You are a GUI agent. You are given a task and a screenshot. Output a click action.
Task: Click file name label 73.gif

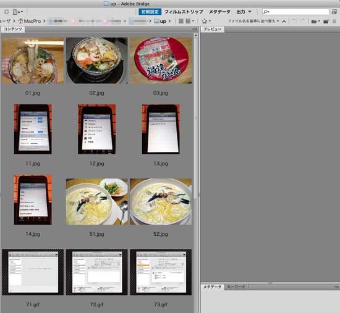pyautogui.click(x=161, y=304)
